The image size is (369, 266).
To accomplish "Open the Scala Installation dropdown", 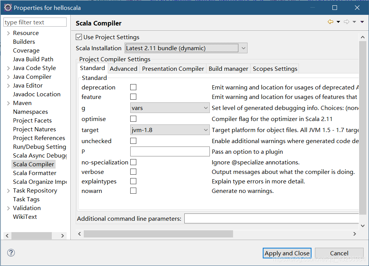I will coord(186,48).
